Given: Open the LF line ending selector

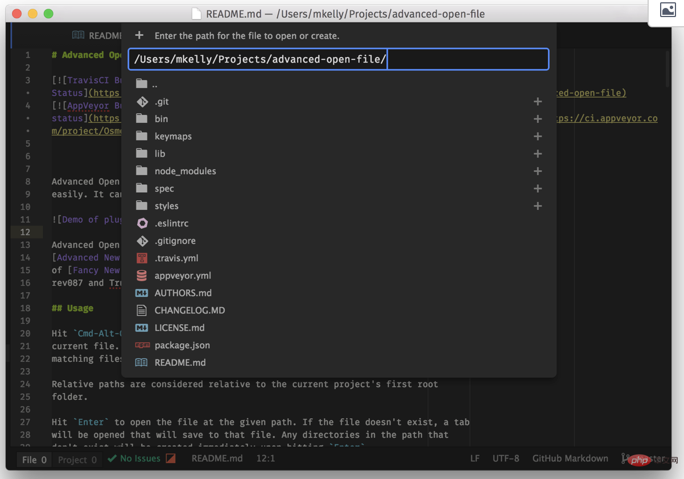Looking at the screenshot, I should pos(475,459).
